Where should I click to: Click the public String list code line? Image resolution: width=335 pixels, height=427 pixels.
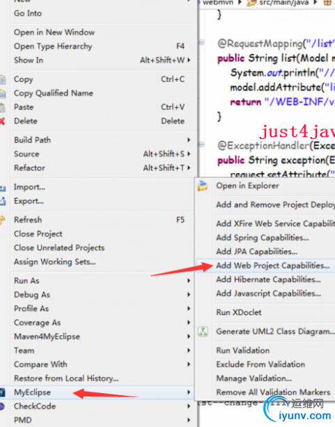click(276, 58)
